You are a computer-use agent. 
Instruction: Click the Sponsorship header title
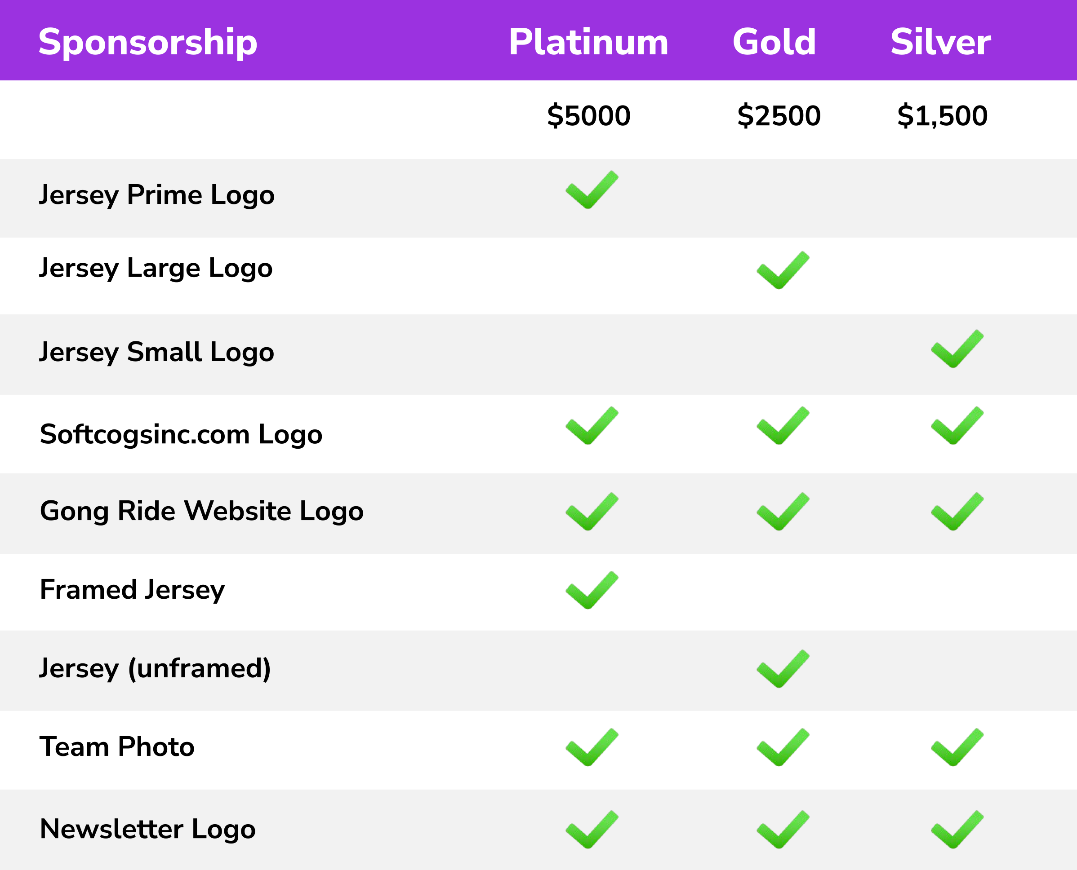[148, 43]
